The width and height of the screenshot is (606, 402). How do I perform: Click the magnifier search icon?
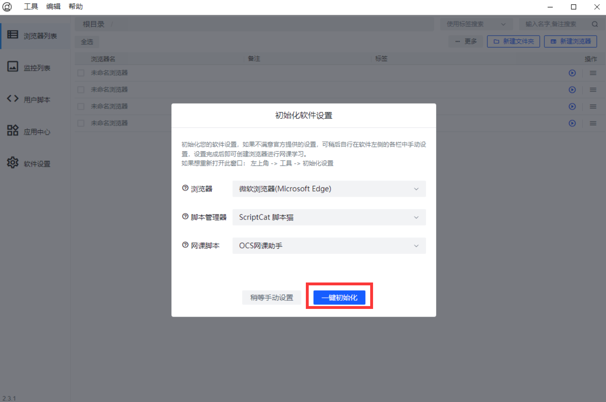click(x=595, y=24)
